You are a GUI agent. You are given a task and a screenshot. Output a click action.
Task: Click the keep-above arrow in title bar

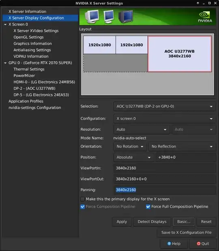tap(198, 3)
